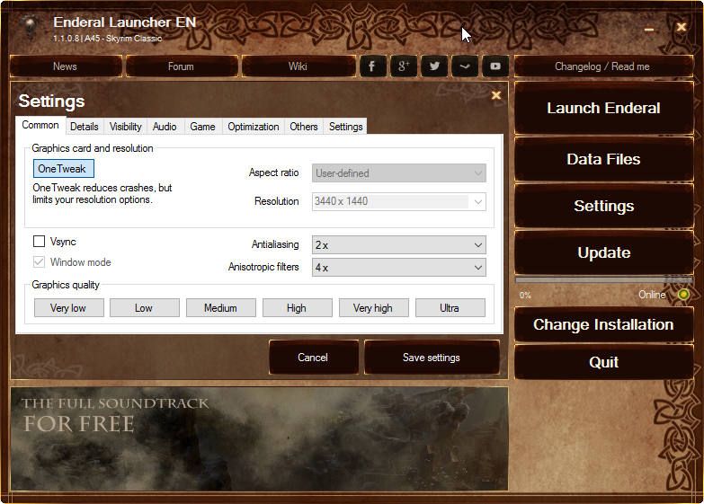Click the Twitter bird icon
The width and height of the screenshot is (704, 504).
pyautogui.click(x=434, y=66)
